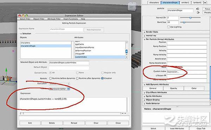The width and height of the screenshot is (211, 130).
Task: Click the Reload button
Action: click(74, 123)
